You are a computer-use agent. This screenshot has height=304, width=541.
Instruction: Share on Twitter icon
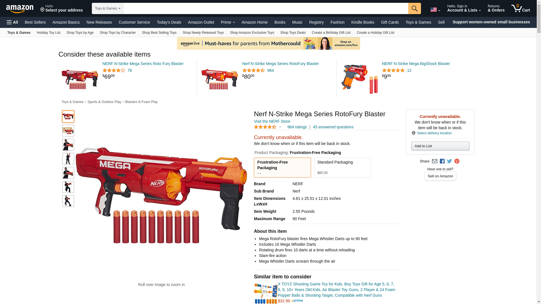pos(449,161)
